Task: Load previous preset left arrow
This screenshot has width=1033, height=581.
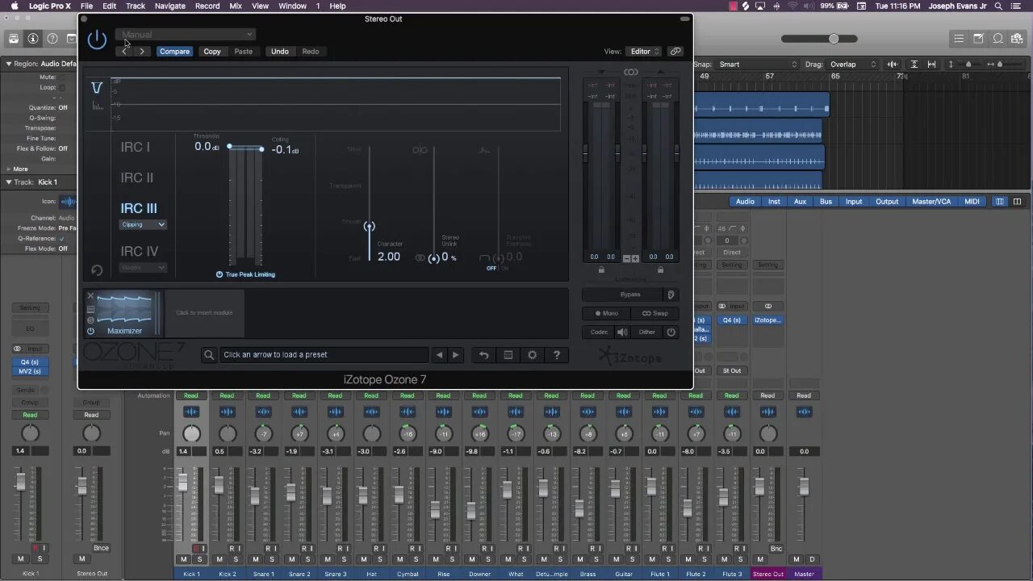Action: [439, 355]
